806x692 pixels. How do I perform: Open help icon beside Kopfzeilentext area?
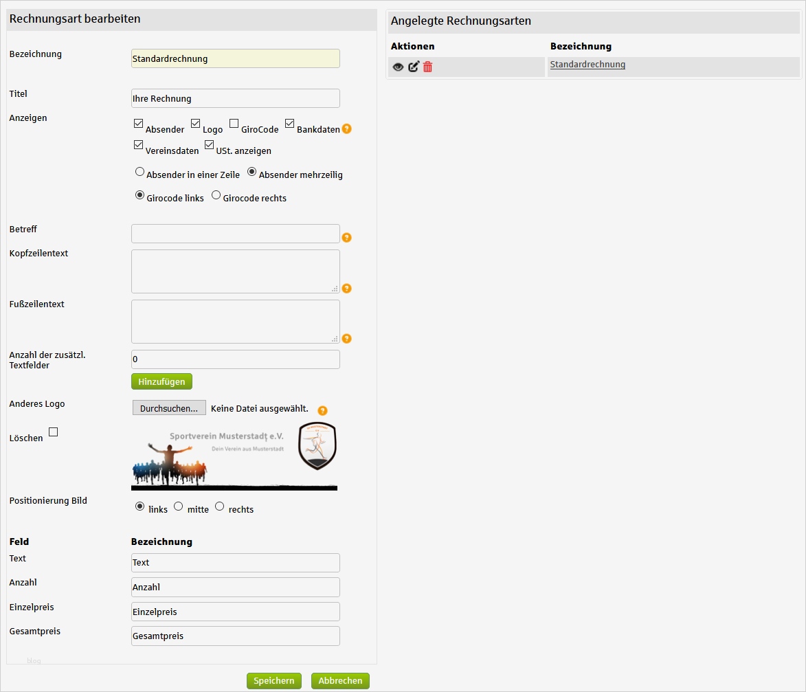pyautogui.click(x=347, y=289)
